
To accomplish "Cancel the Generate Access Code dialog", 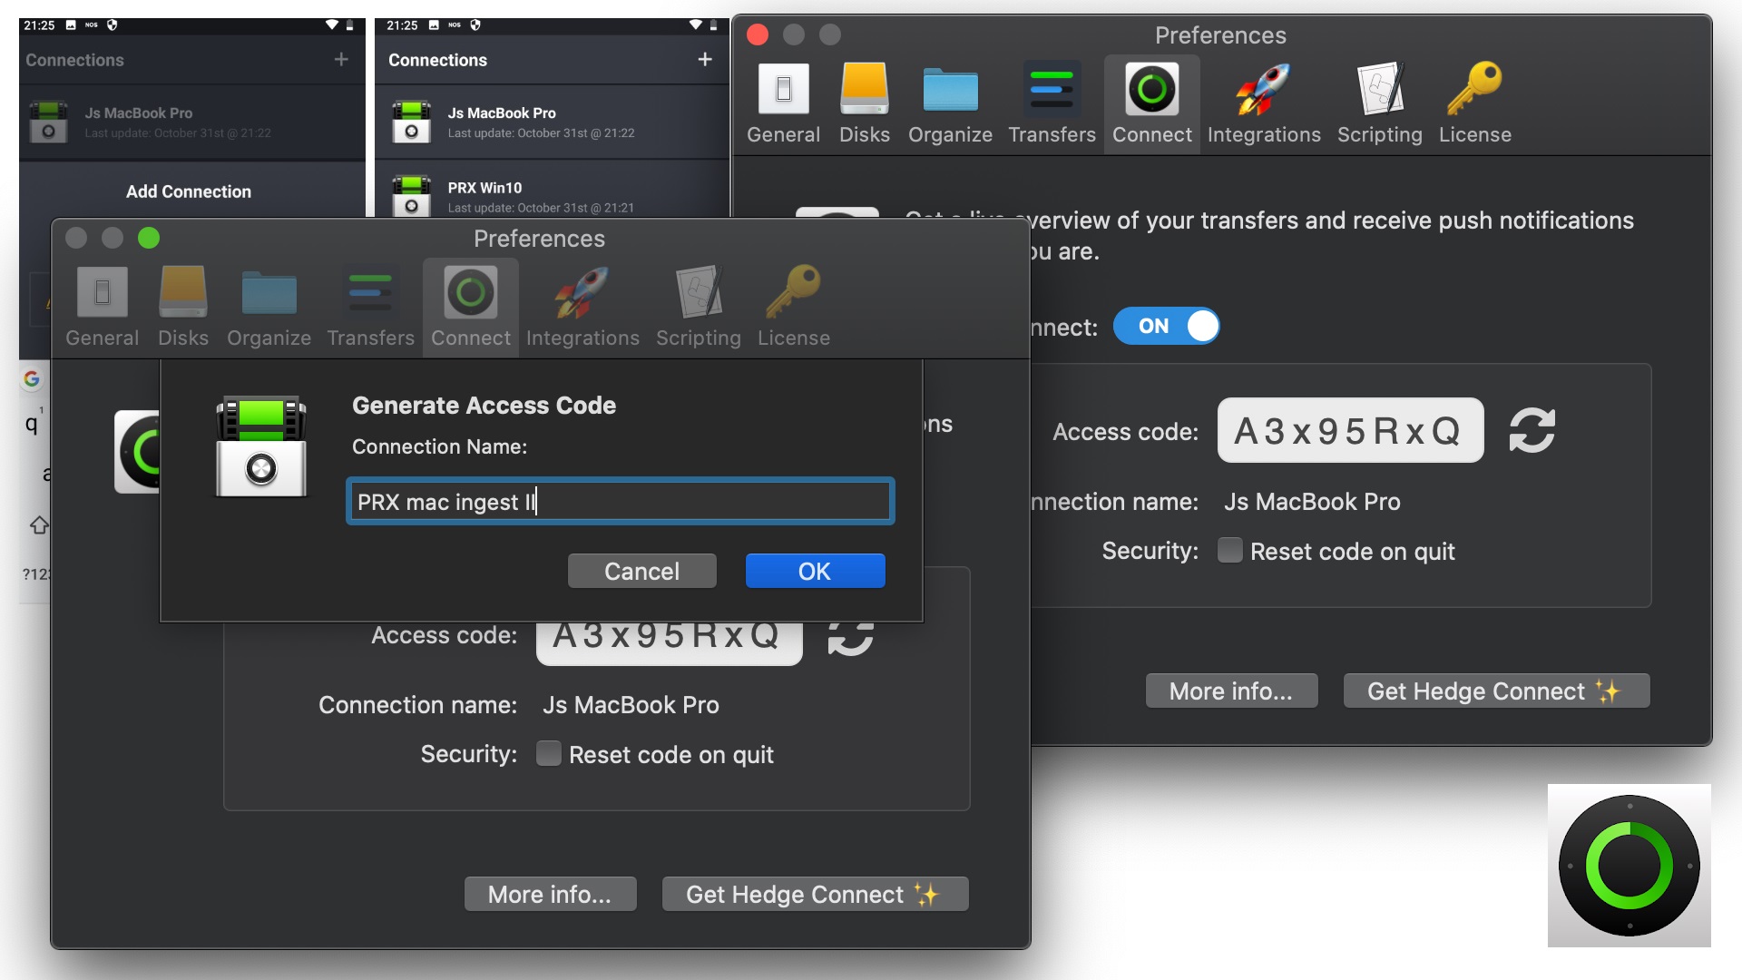I will 641,572.
